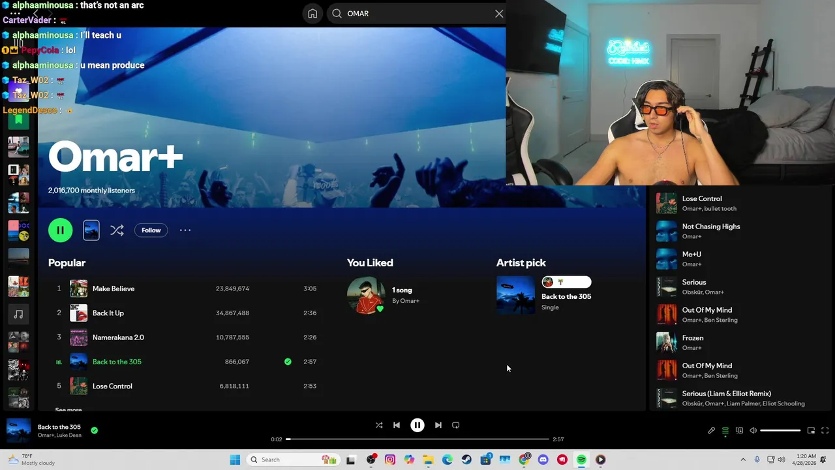Go to Spotify Home via the house icon
Image resolution: width=835 pixels, height=470 pixels.
pos(312,14)
